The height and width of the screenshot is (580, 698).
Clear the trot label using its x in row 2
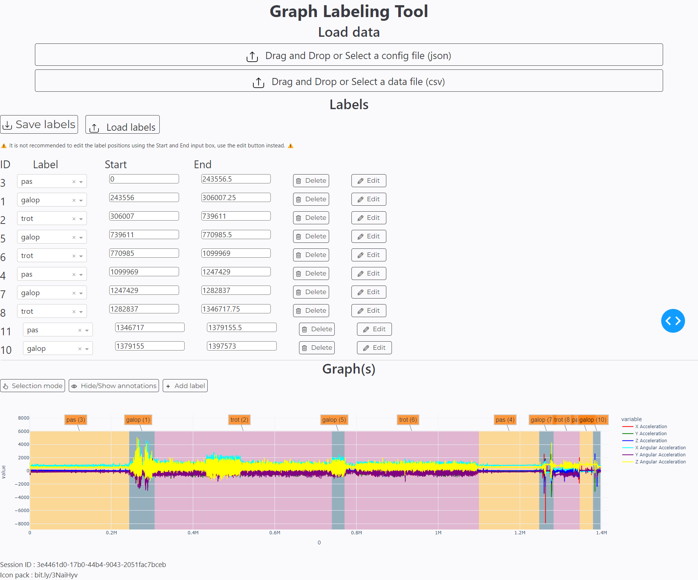pos(74,218)
